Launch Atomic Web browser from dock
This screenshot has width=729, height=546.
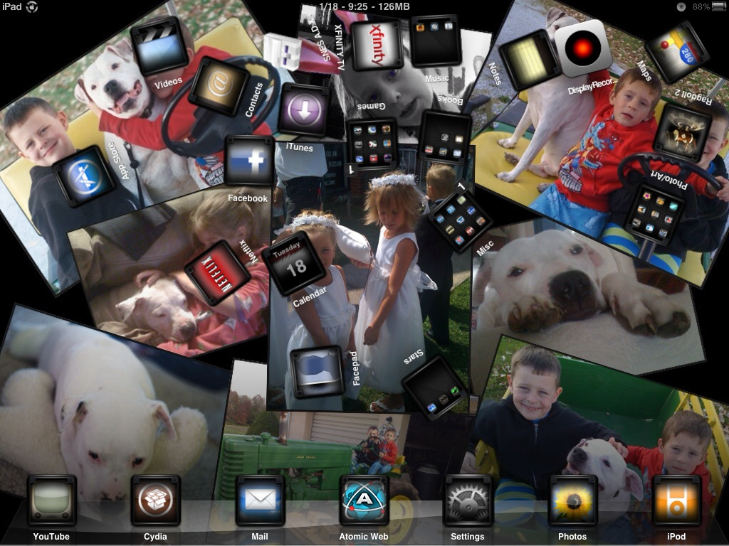click(364, 500)
